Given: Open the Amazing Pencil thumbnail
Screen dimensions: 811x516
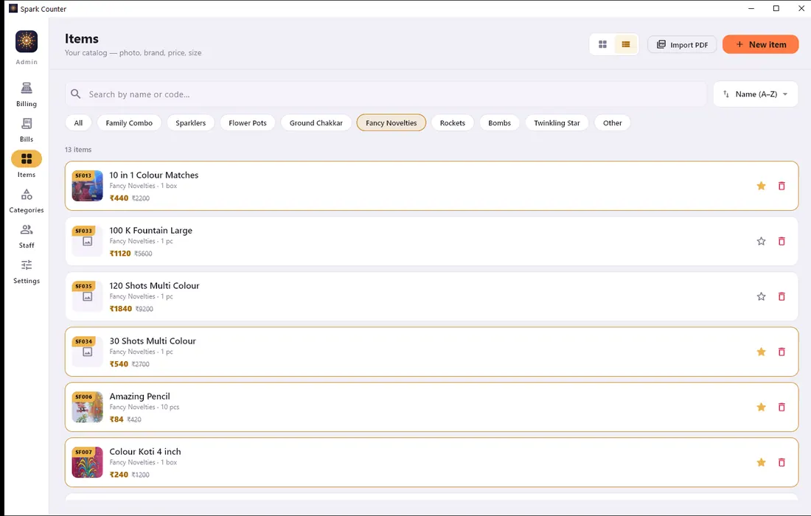Looking at the screenshot, I should point(88,407).
